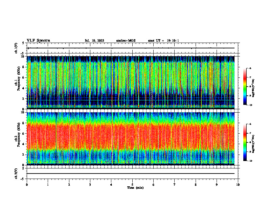
Task: Click the time axis tick label "4"
Action: 111,185
